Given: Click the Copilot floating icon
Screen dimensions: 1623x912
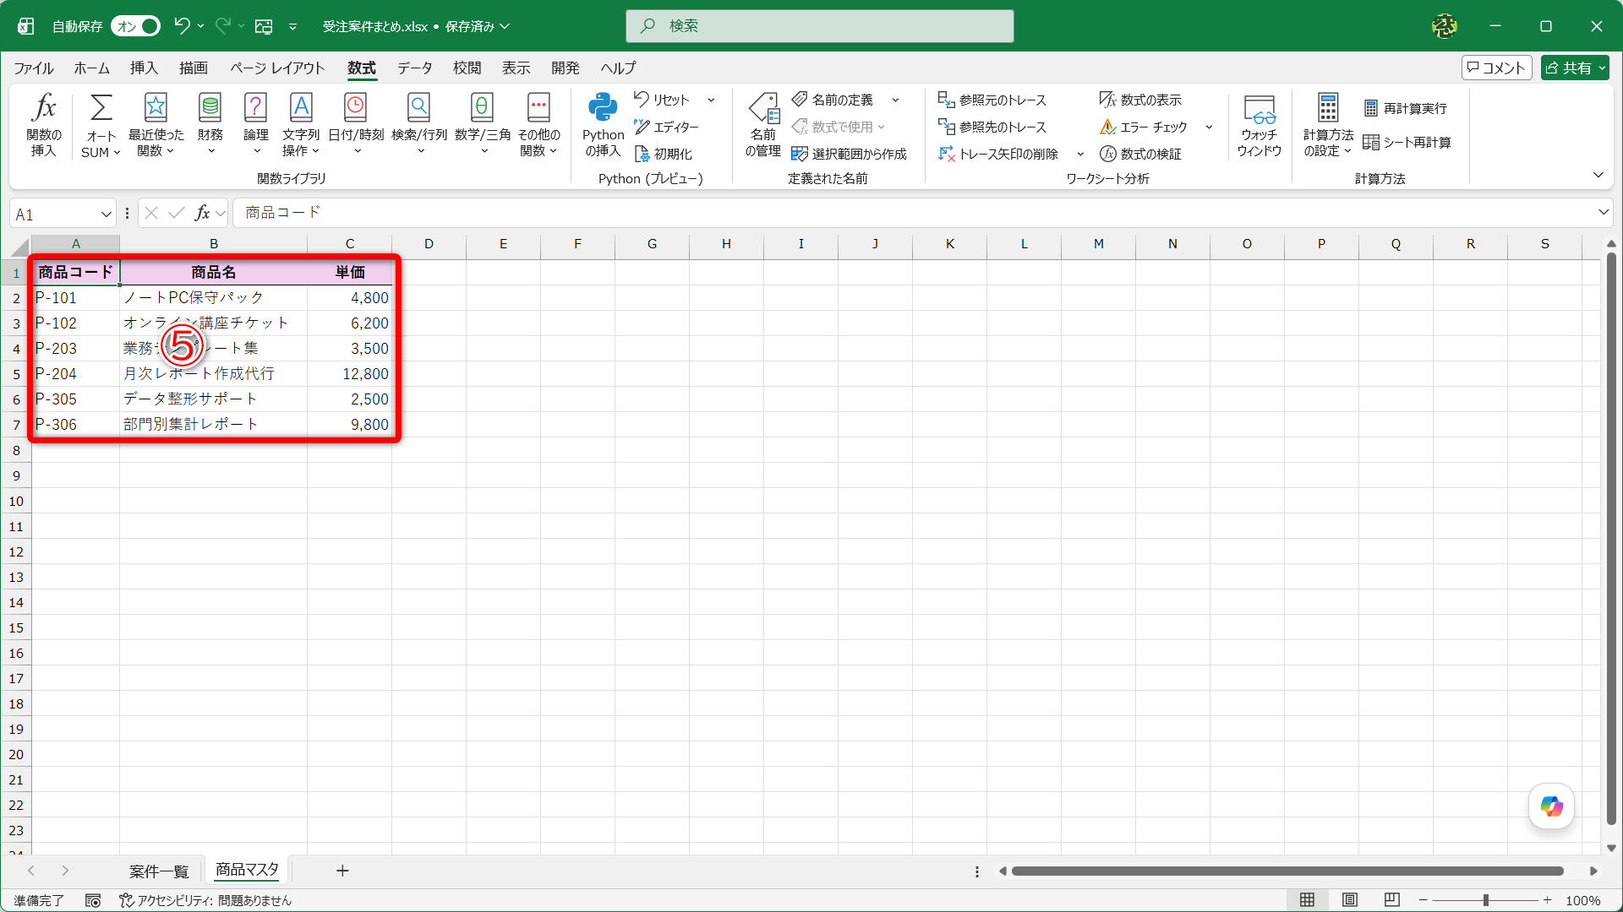Looking at the screenshot, I should 1551,806.
